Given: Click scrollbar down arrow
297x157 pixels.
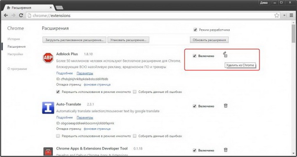Looking at the screenshot, I should click(293, 153).
